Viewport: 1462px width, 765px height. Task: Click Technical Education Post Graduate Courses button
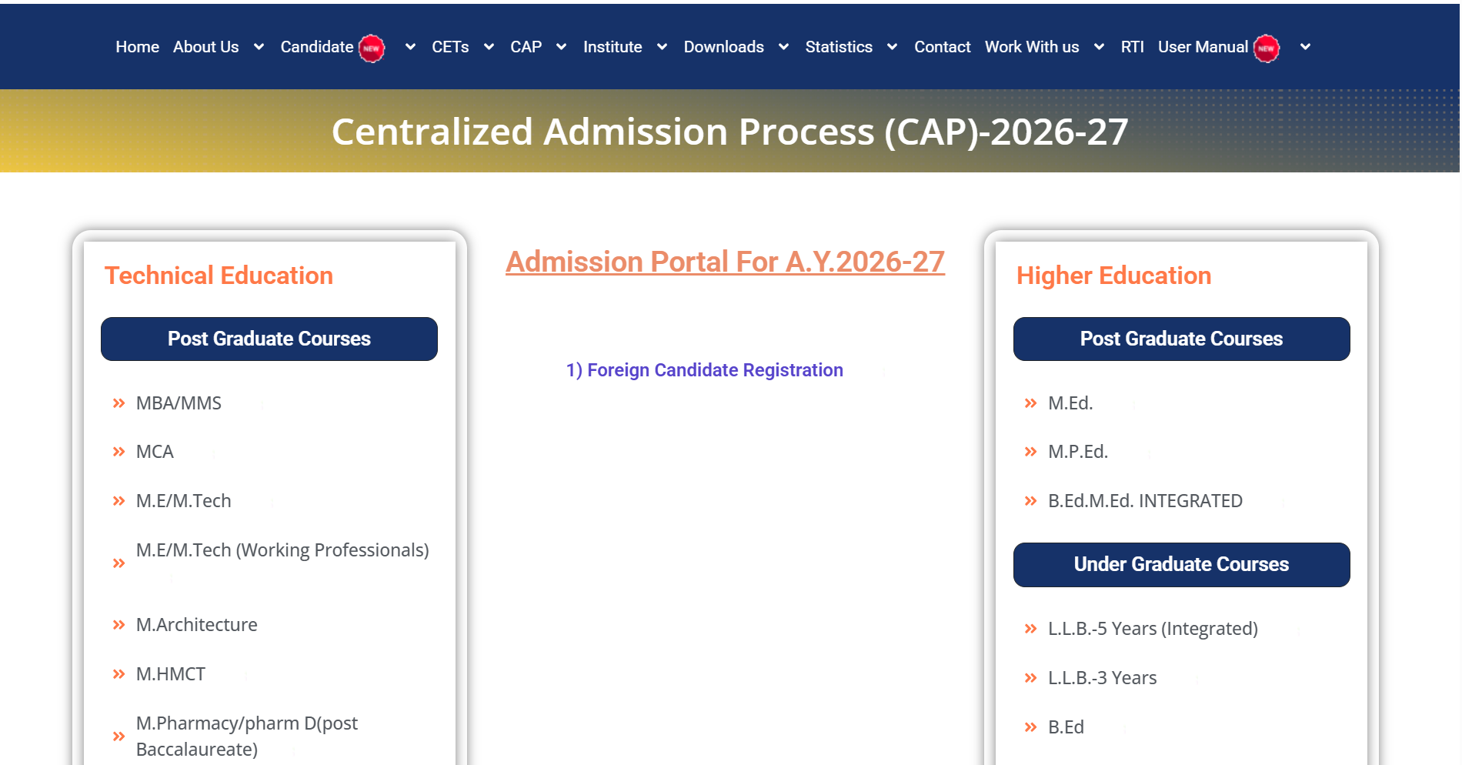(x=269, y=339)
